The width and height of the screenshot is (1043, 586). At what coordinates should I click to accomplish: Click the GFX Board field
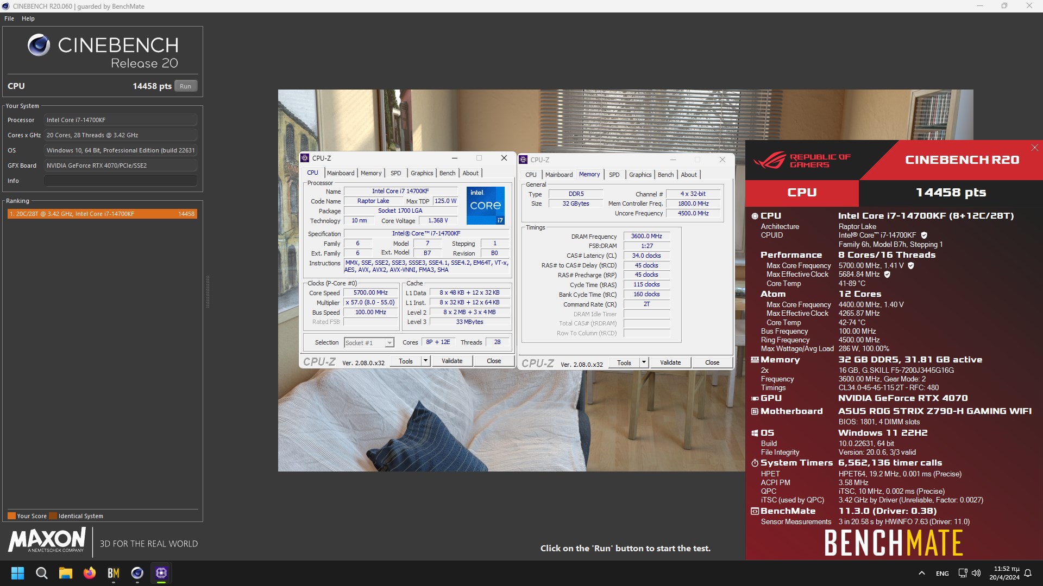[121, 165]
